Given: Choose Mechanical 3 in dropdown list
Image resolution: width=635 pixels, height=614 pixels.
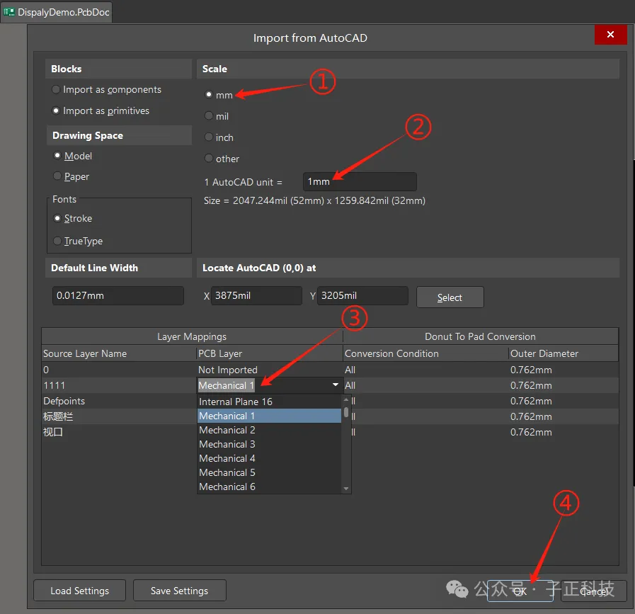Looking at the screenshot, I should click(x=269, y=444).
